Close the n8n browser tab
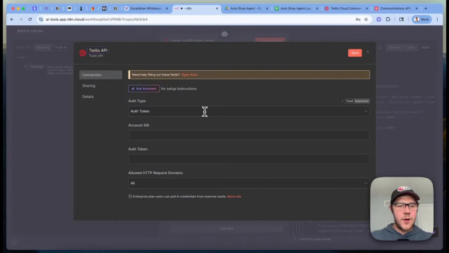Viewport: 449px width, 253px height. (x=217, y=8)
